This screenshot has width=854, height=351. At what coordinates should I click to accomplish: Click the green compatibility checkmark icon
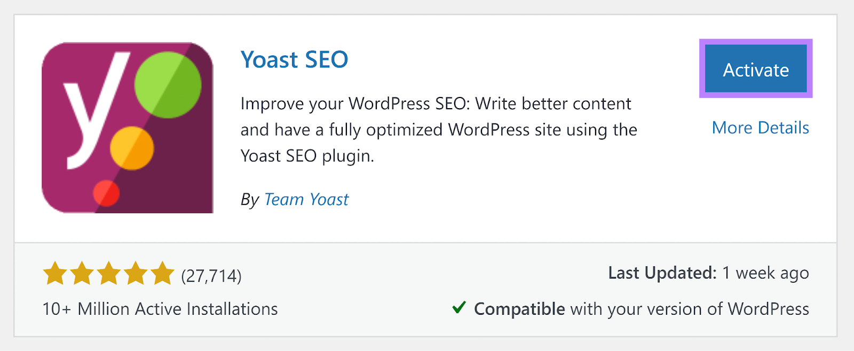click(x=460, y=308)
